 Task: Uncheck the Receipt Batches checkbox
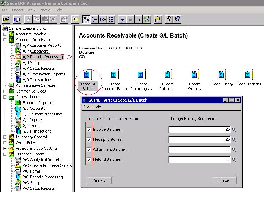(89, 139)
